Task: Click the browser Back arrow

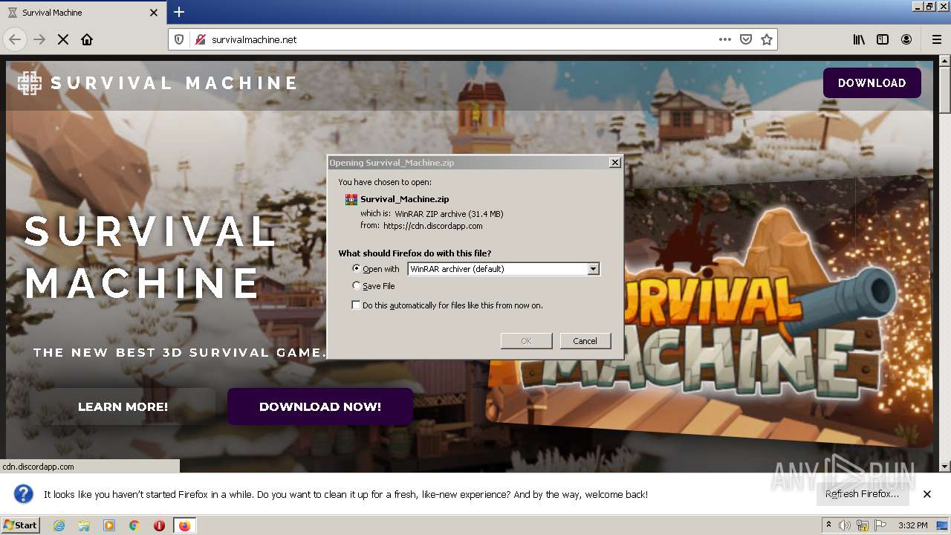Action: point(15,39)
